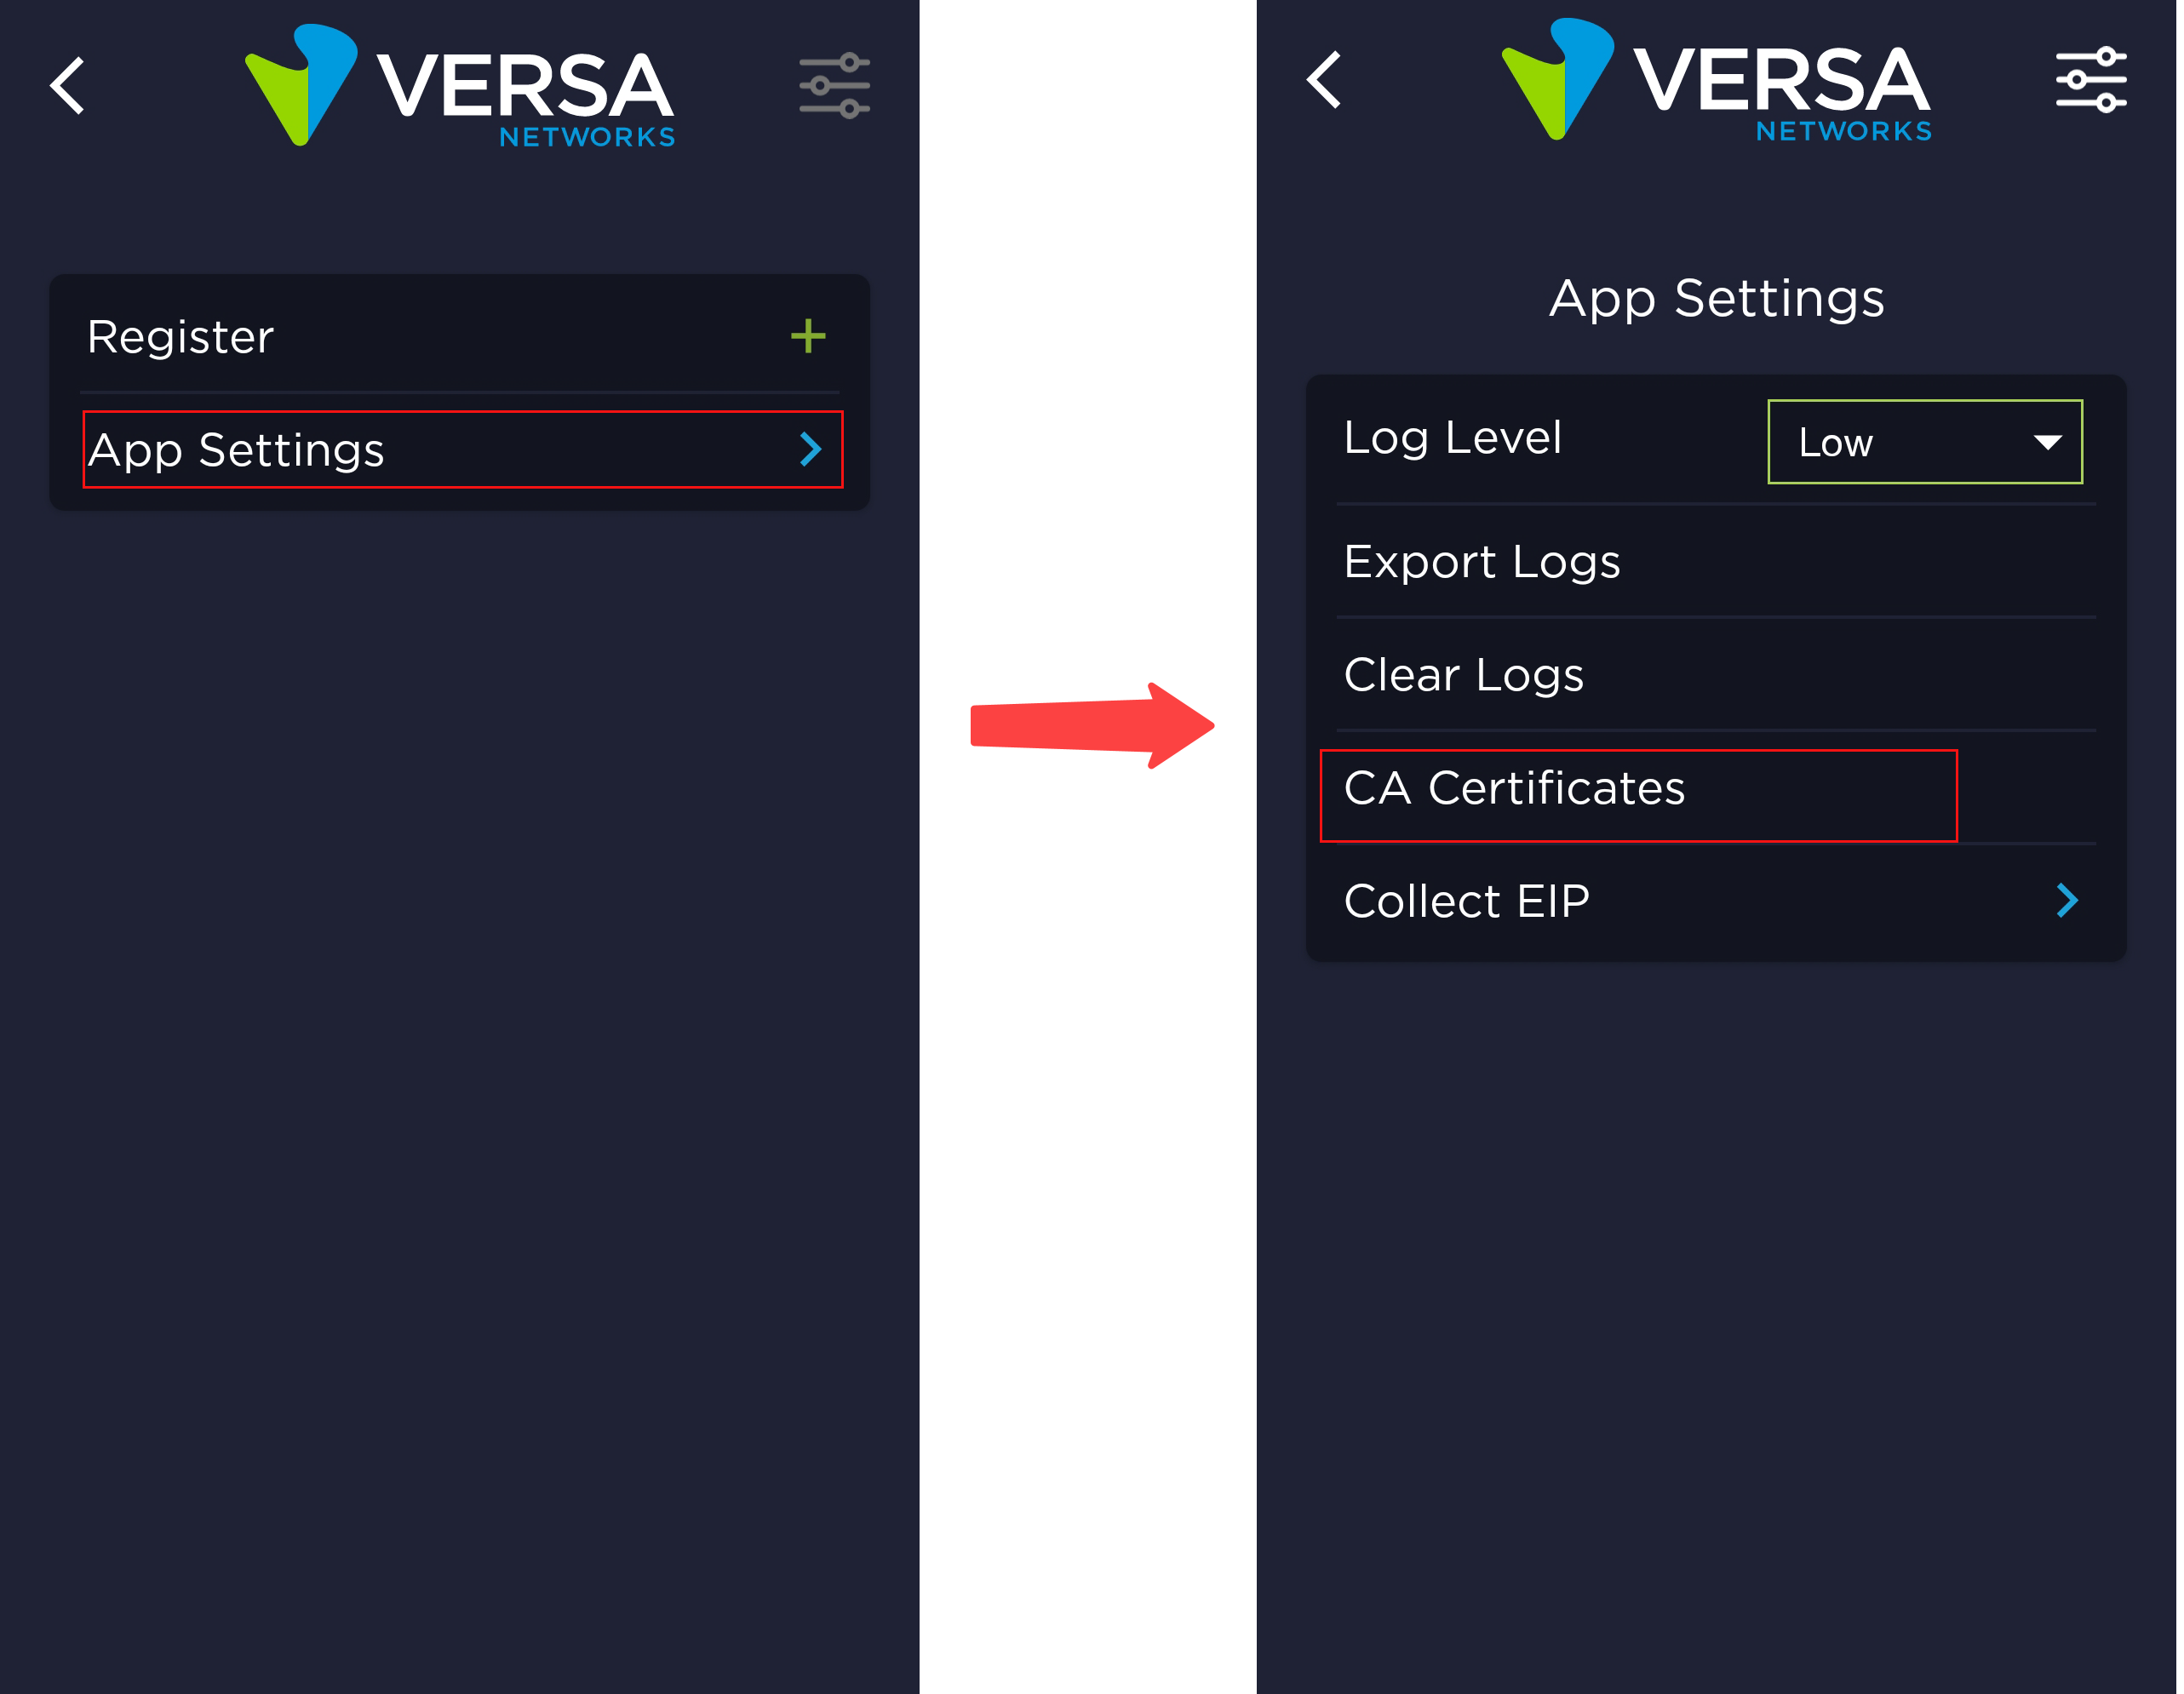Tap Export Logs
Viewport: 2184px width, 1694px height.
pyautogui.click(x=1482, y=562)
